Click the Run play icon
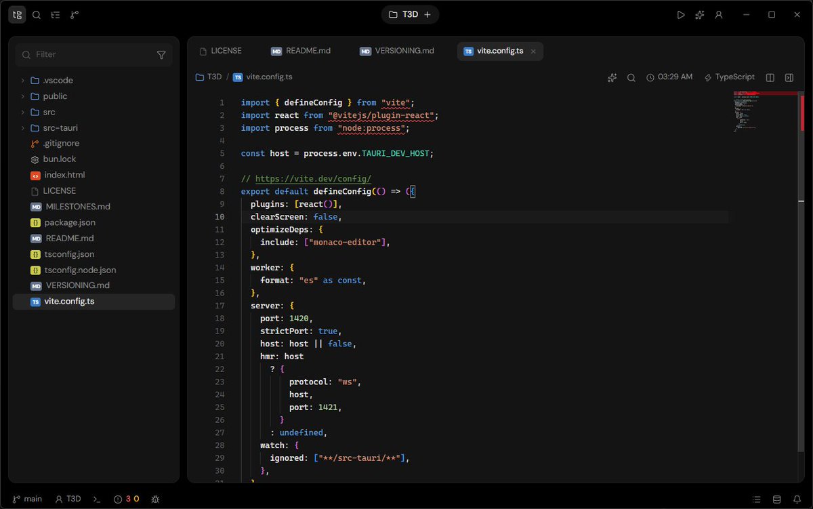This screenshot has height=509, width=813. [x=681, y=14]
